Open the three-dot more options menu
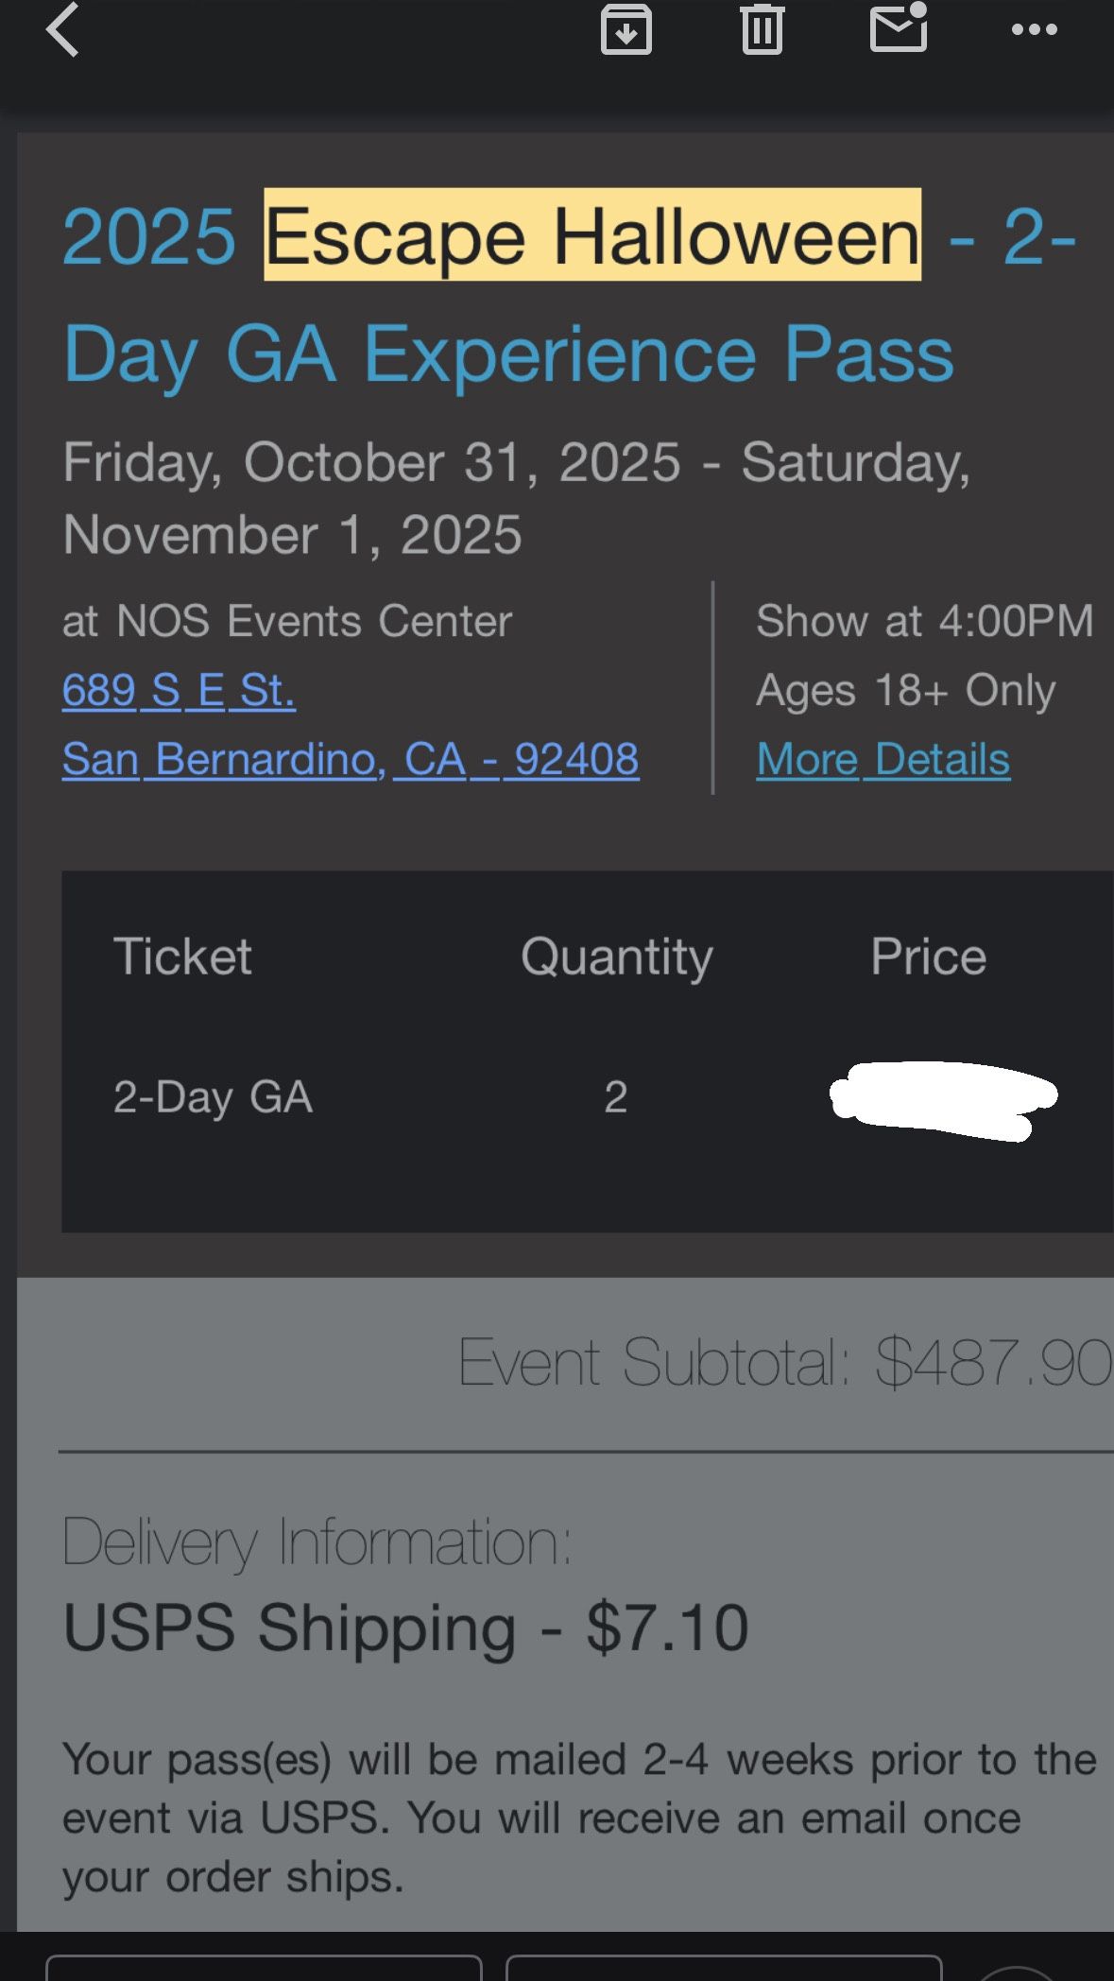The image size is (1114, 1981). click(x=1034, y=30)
